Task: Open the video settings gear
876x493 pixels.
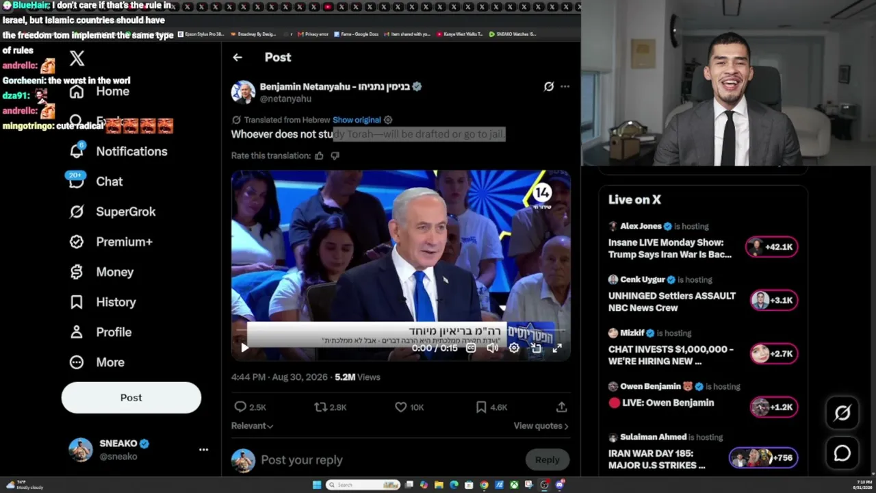Action: (514, 348)
